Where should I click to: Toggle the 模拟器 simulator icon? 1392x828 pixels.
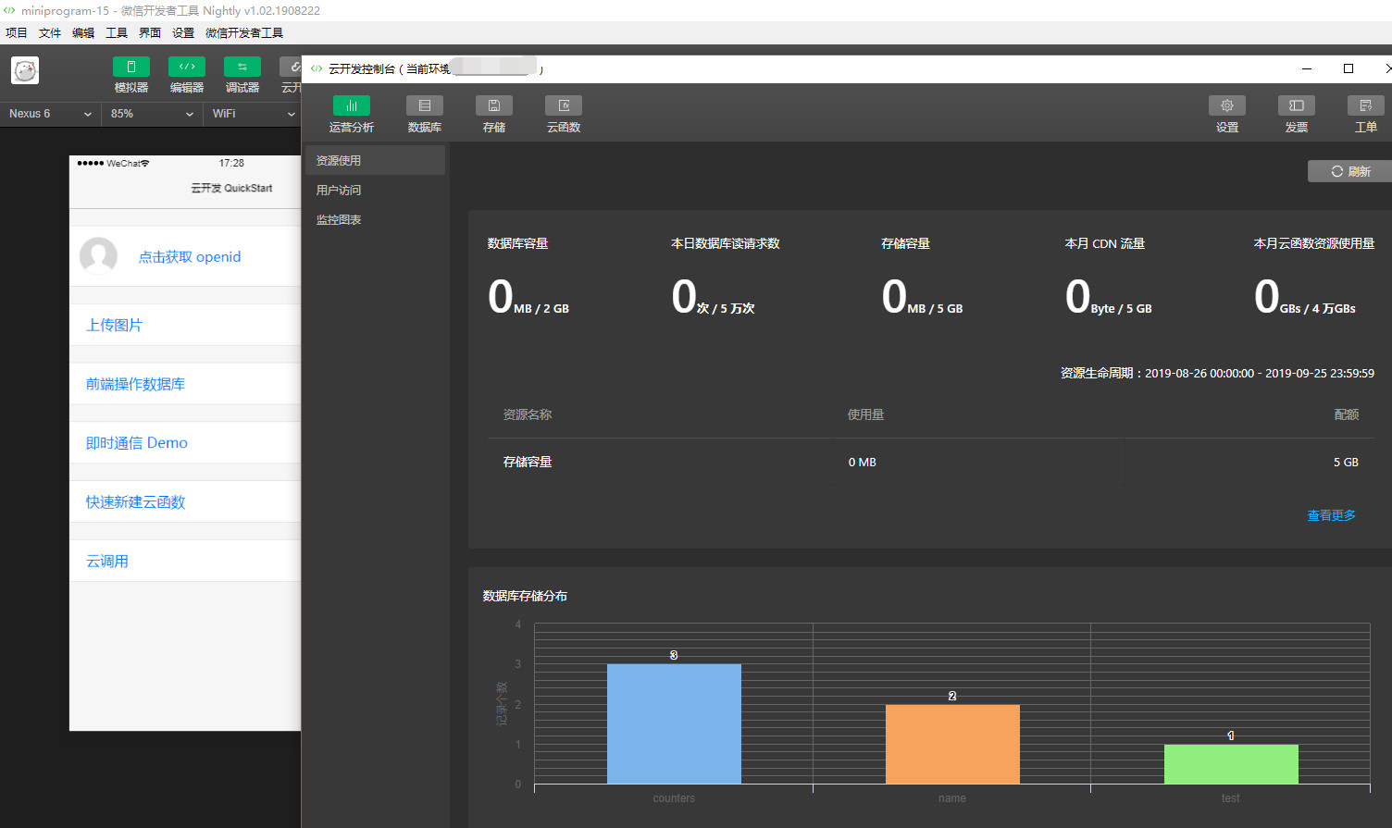coord(131,67)
